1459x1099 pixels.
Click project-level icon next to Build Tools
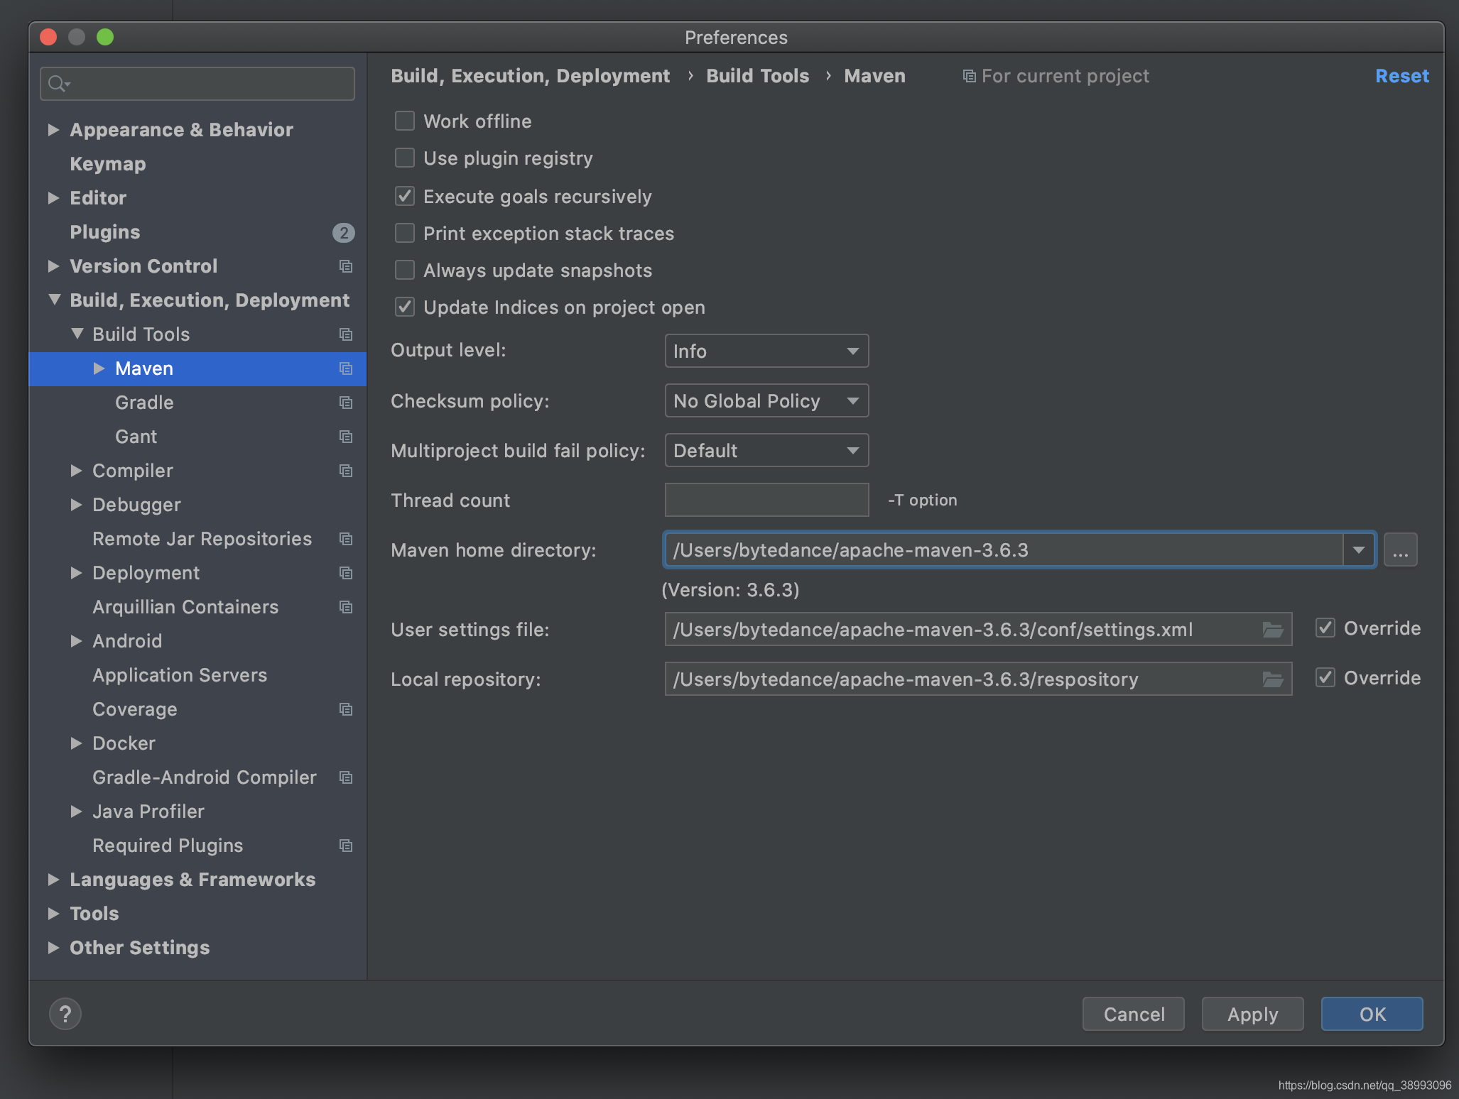pos(346,334)
